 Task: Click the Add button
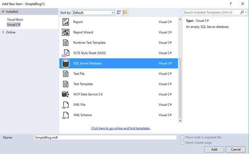[214, 149]
